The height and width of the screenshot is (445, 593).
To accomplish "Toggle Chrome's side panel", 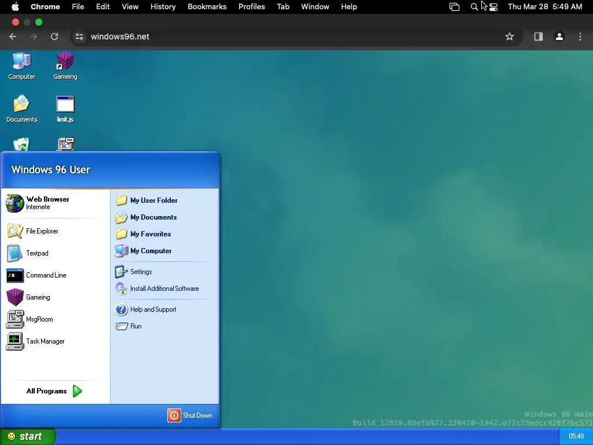I will click(x=538, y=37).
